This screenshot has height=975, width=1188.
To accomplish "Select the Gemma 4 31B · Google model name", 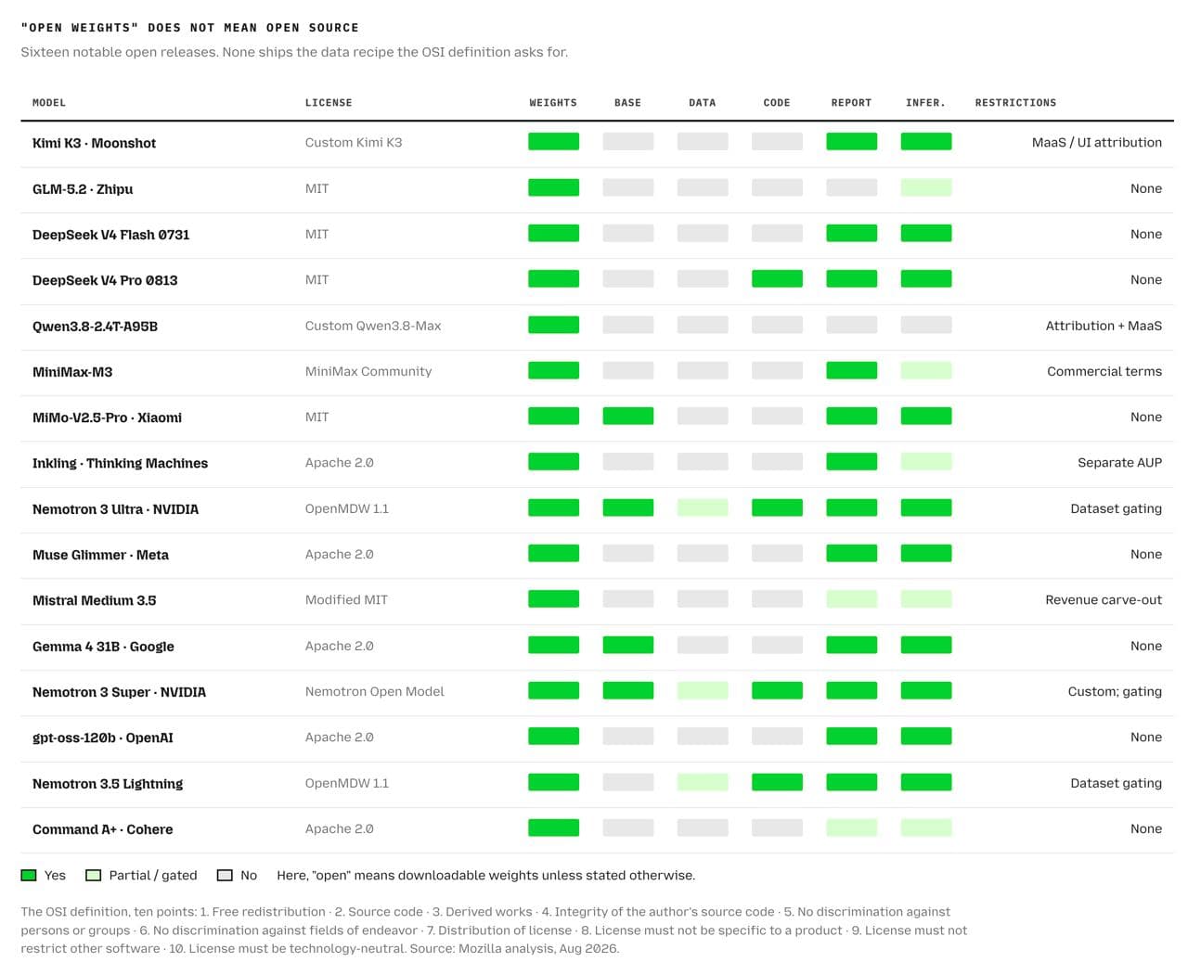I will [x=103, y=647].
